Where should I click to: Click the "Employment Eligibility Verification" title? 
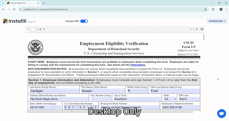tap(114, 44)
